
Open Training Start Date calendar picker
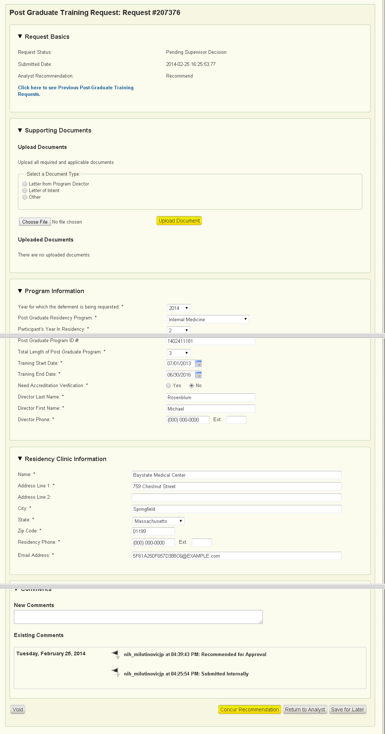pos(198,363)
